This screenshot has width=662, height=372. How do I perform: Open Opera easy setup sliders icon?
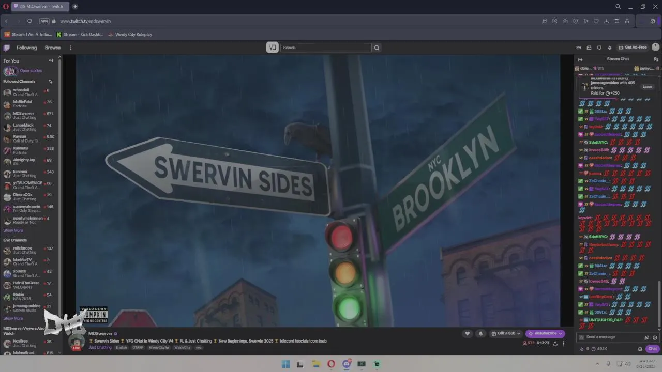pos(616,21)
